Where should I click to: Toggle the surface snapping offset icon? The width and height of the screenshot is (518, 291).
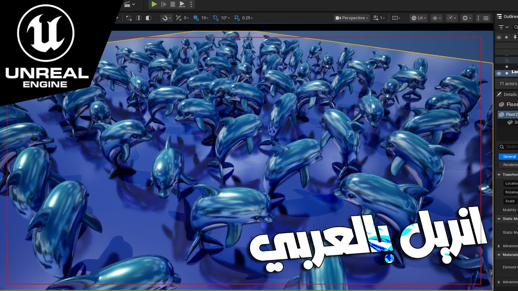click(178, 18)
